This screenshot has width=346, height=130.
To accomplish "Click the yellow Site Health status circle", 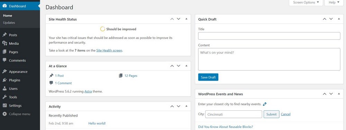I will (103, 29).
